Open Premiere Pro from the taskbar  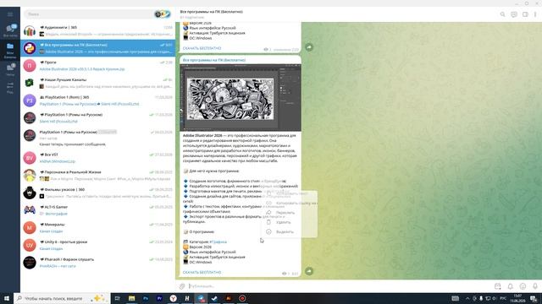tap(159, 298)
